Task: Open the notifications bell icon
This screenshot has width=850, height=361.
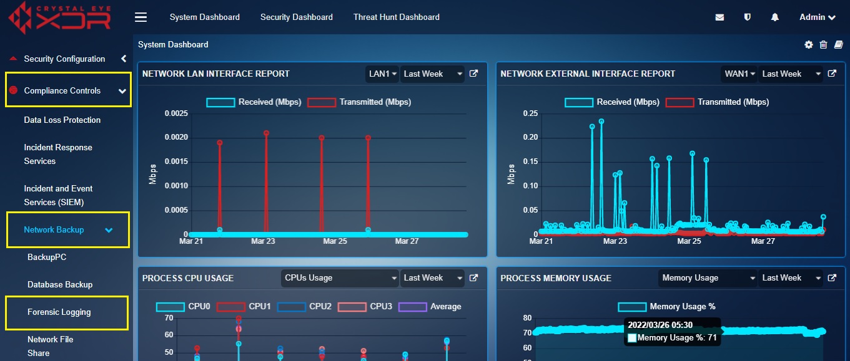Action: pos(775,17)
